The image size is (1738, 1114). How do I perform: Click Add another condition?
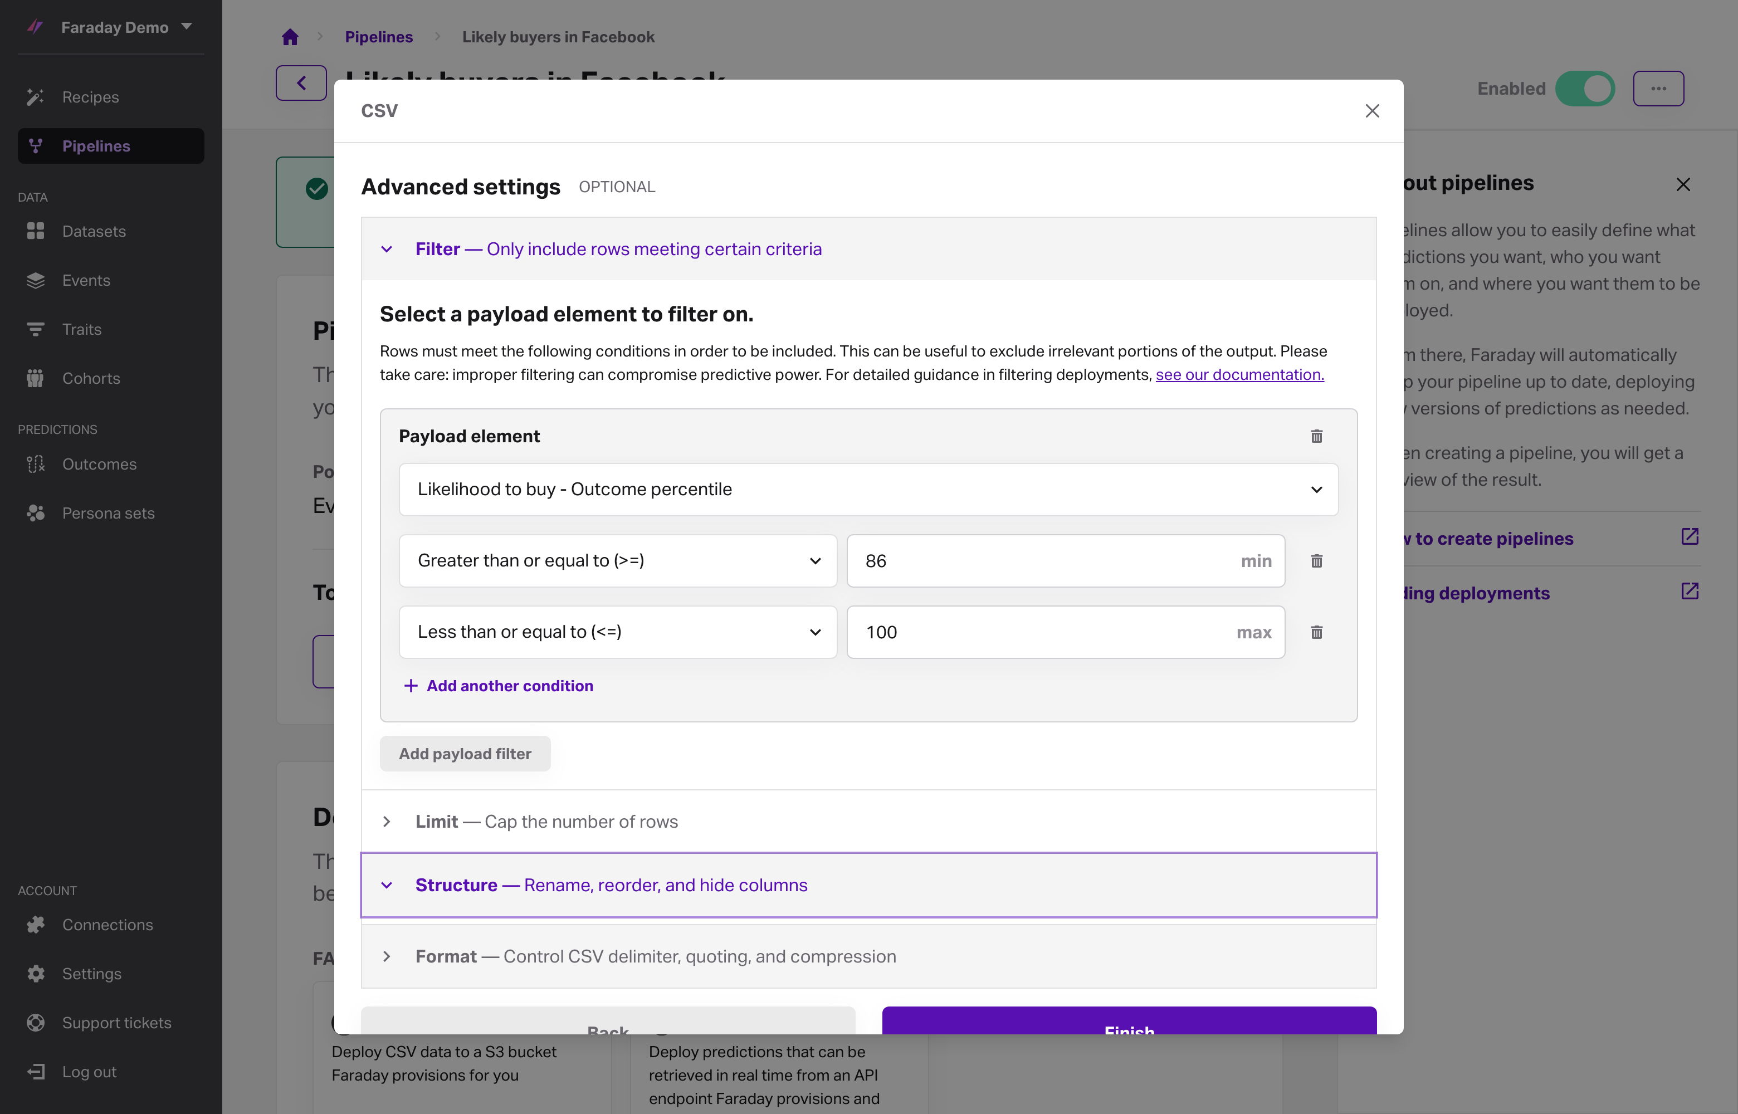(499, 686)
